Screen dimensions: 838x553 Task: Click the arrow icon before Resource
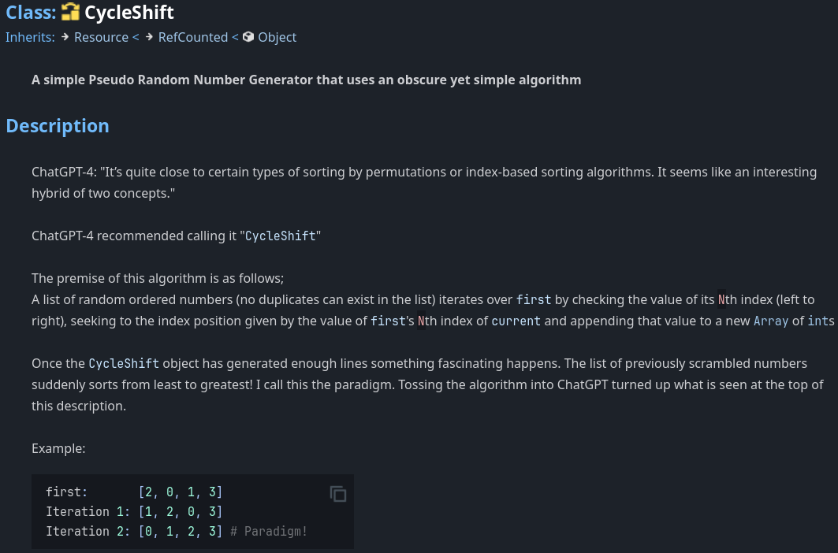pyautogui.click(x=65, y=37)
